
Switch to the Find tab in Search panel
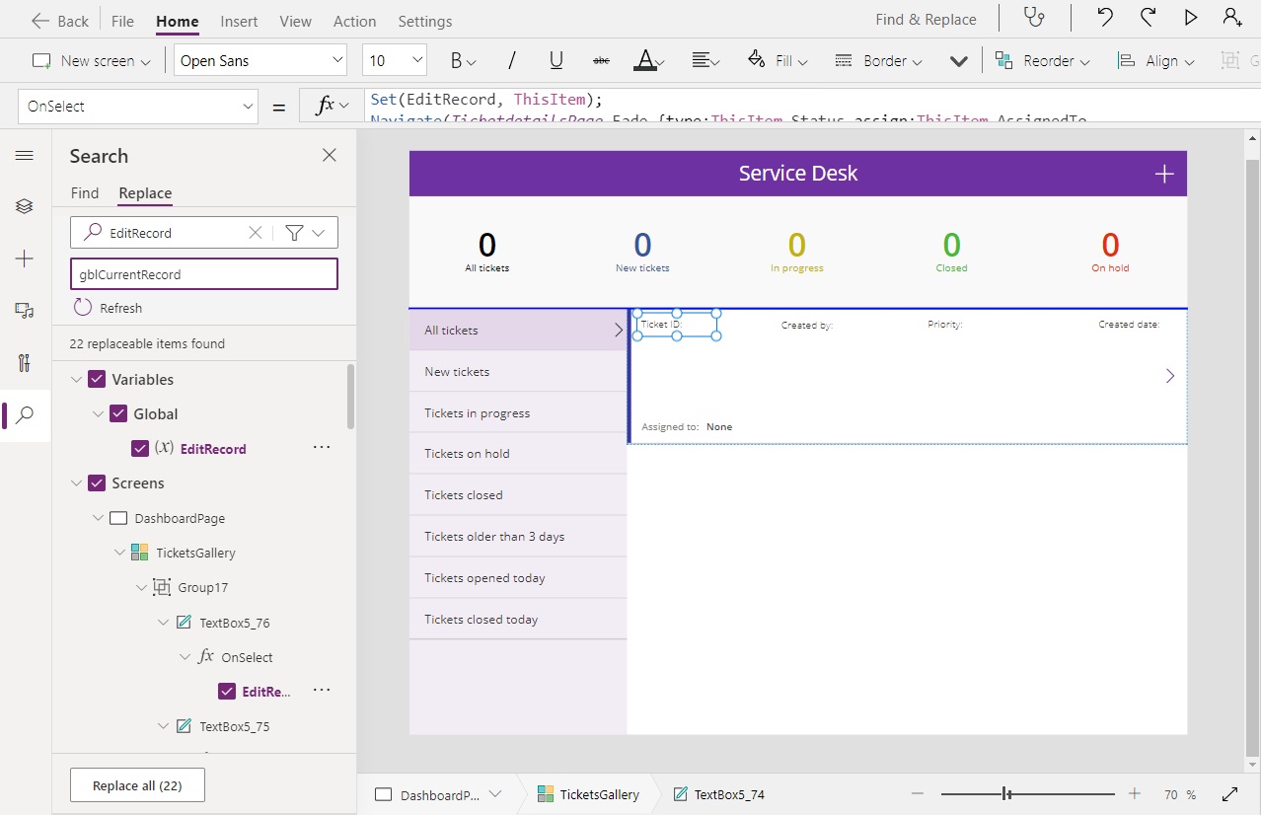pyautogui.click(x=84, y=193)
